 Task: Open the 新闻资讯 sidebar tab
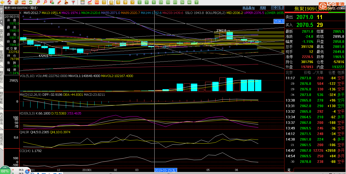point(2,140)
